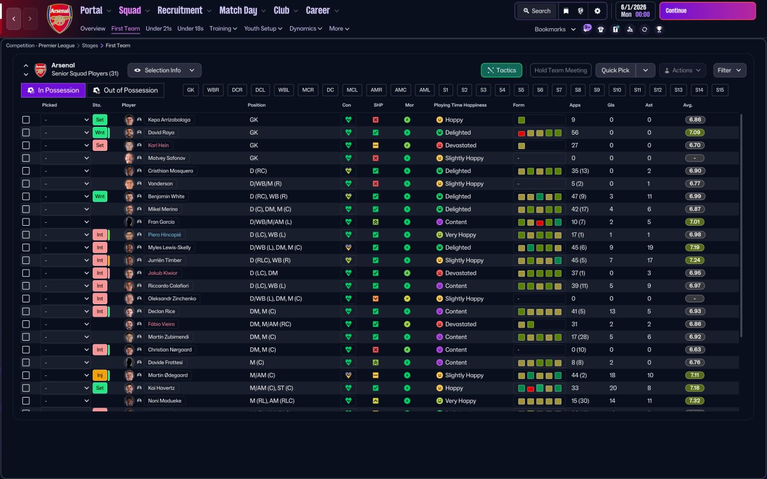Click David Raya's player portrait
767x479 pixels.
tap(129, 132)
